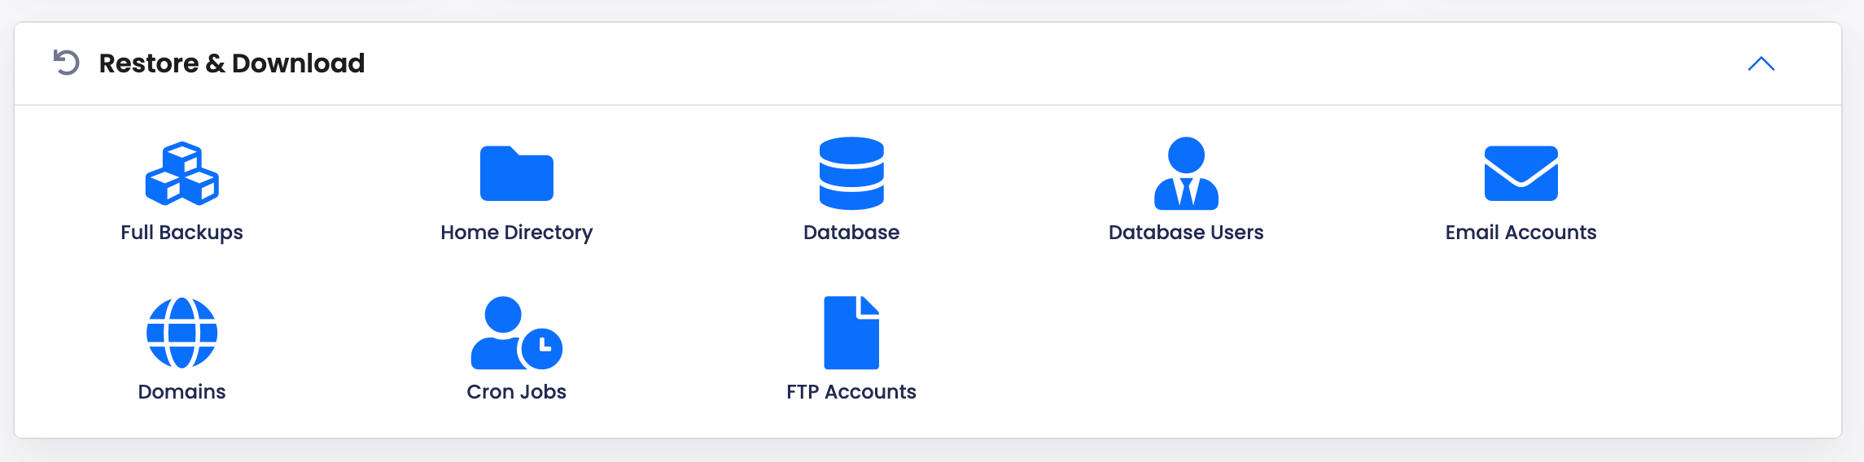
Task: Click the circular restore arrow header icon
Action: (x=66, y=63)
